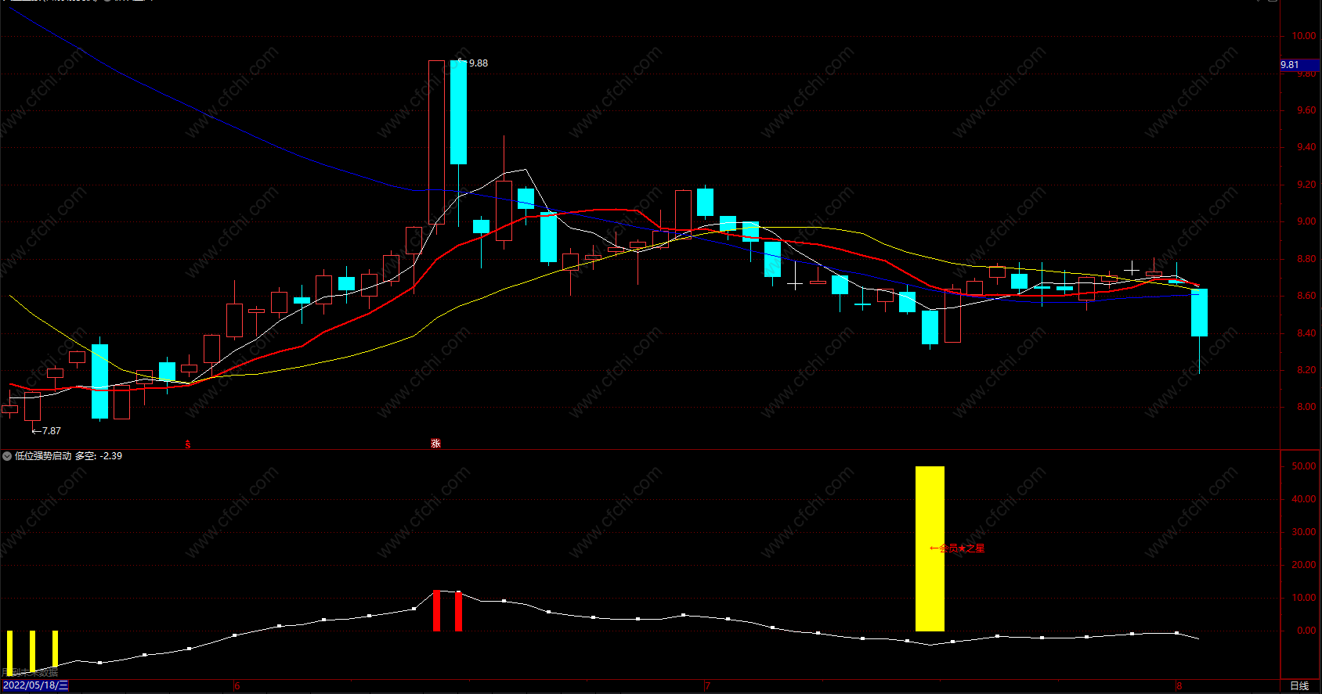Click the 7 month marker on time axis
The image size is (1322, 694).
[707, 686]
